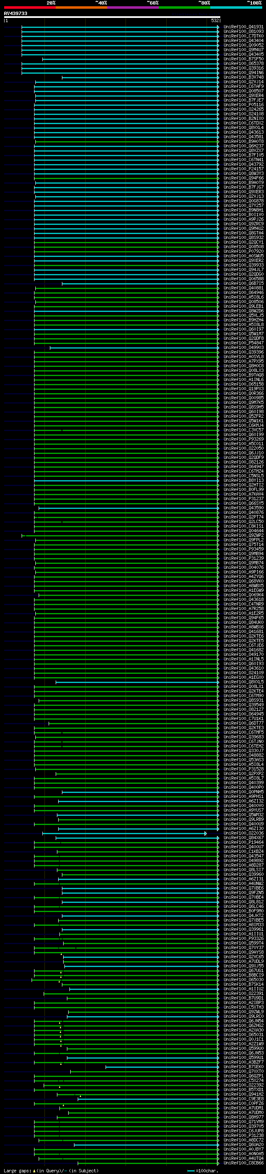
Task: Select label UniRef100_B7FJG7
Action: coord(243,187)
